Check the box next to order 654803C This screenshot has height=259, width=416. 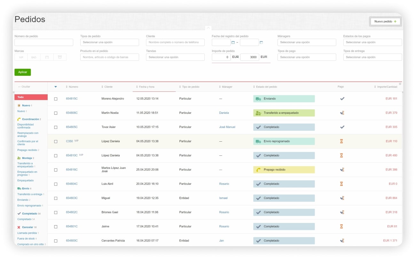pyautogui.click(x=56, y=198)
